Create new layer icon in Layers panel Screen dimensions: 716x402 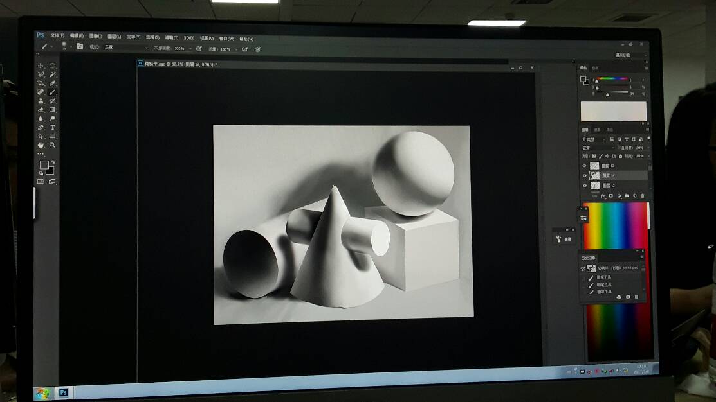pyautogui.click(x=635, y=195)
